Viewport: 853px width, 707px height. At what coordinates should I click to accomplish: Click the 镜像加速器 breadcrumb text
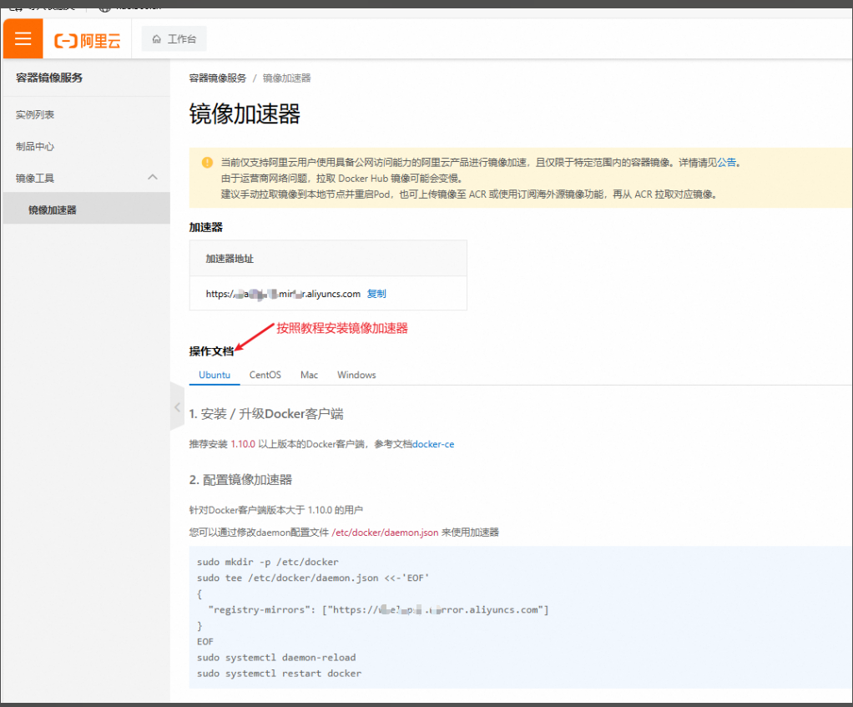(x=286, y=78)
